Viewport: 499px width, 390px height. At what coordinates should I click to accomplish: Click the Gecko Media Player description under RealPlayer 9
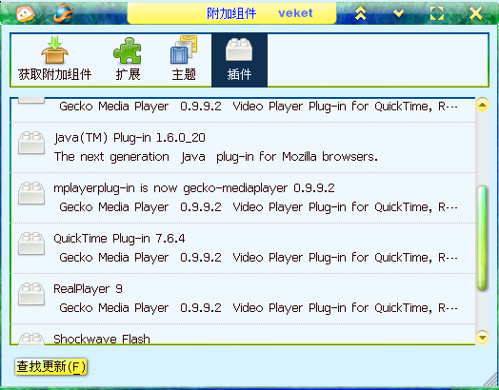[258, 307]
